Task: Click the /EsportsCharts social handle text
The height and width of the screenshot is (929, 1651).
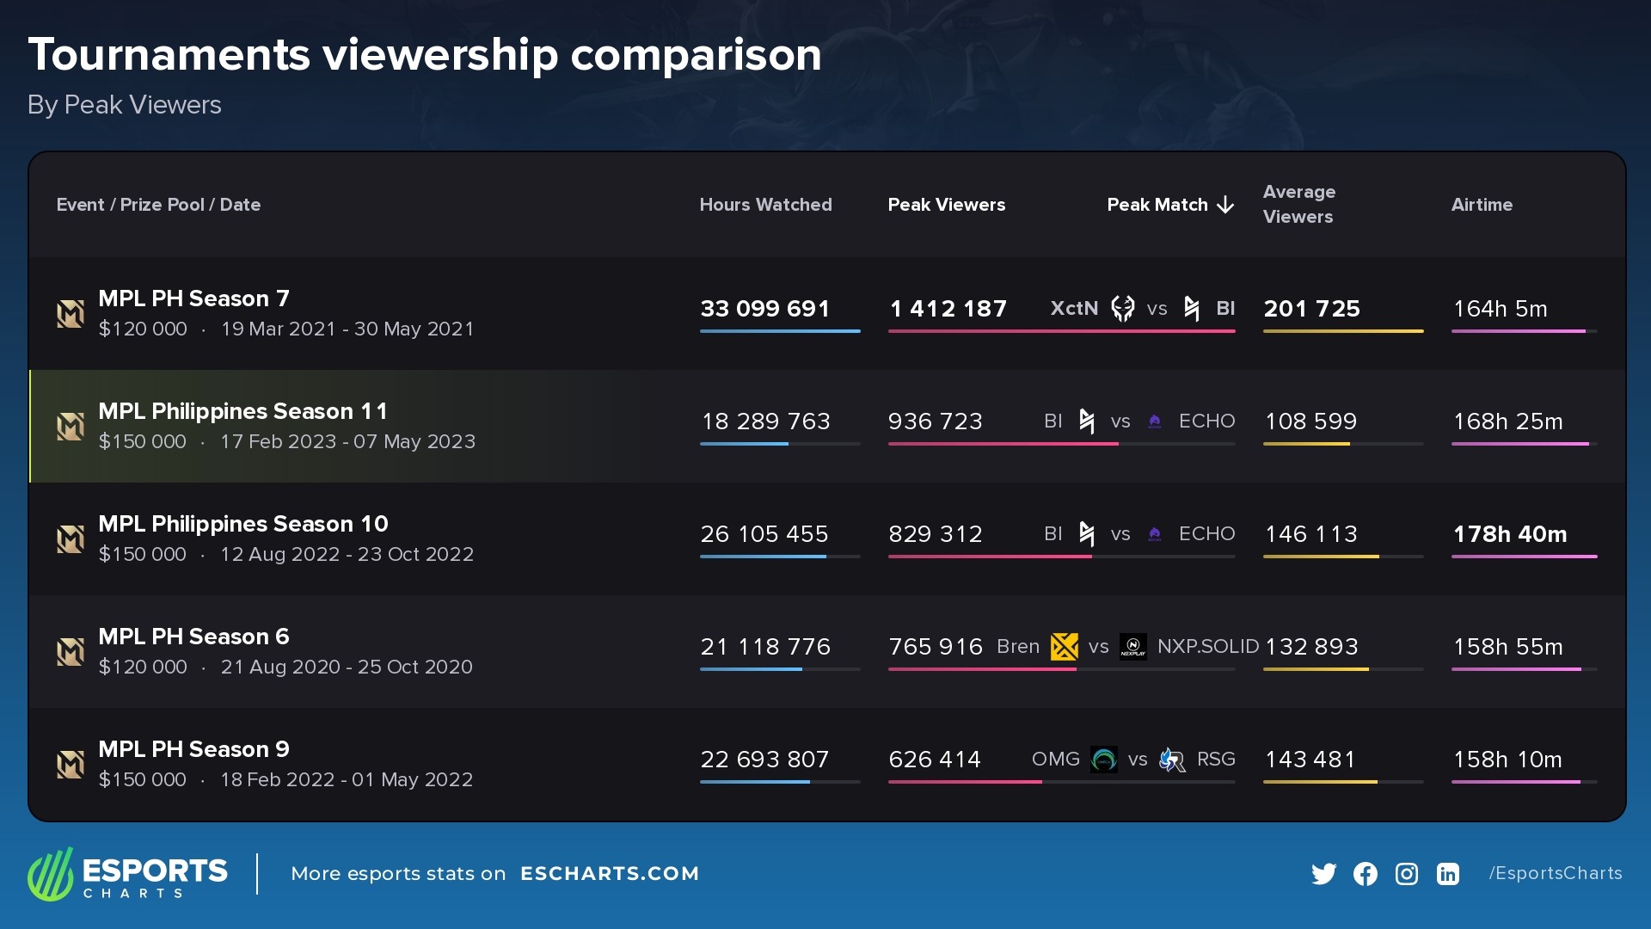Action: coord(1555,874)
